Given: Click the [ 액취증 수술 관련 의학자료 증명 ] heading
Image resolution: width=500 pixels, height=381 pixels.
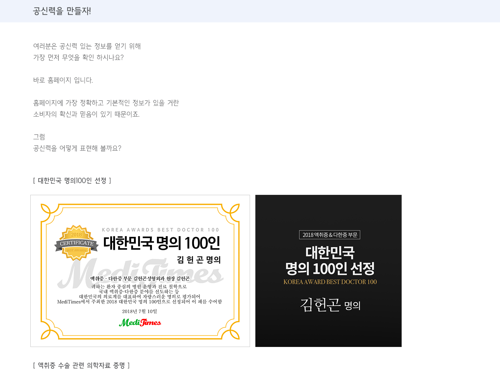Looking at the screenshot, I should [81, 365].
